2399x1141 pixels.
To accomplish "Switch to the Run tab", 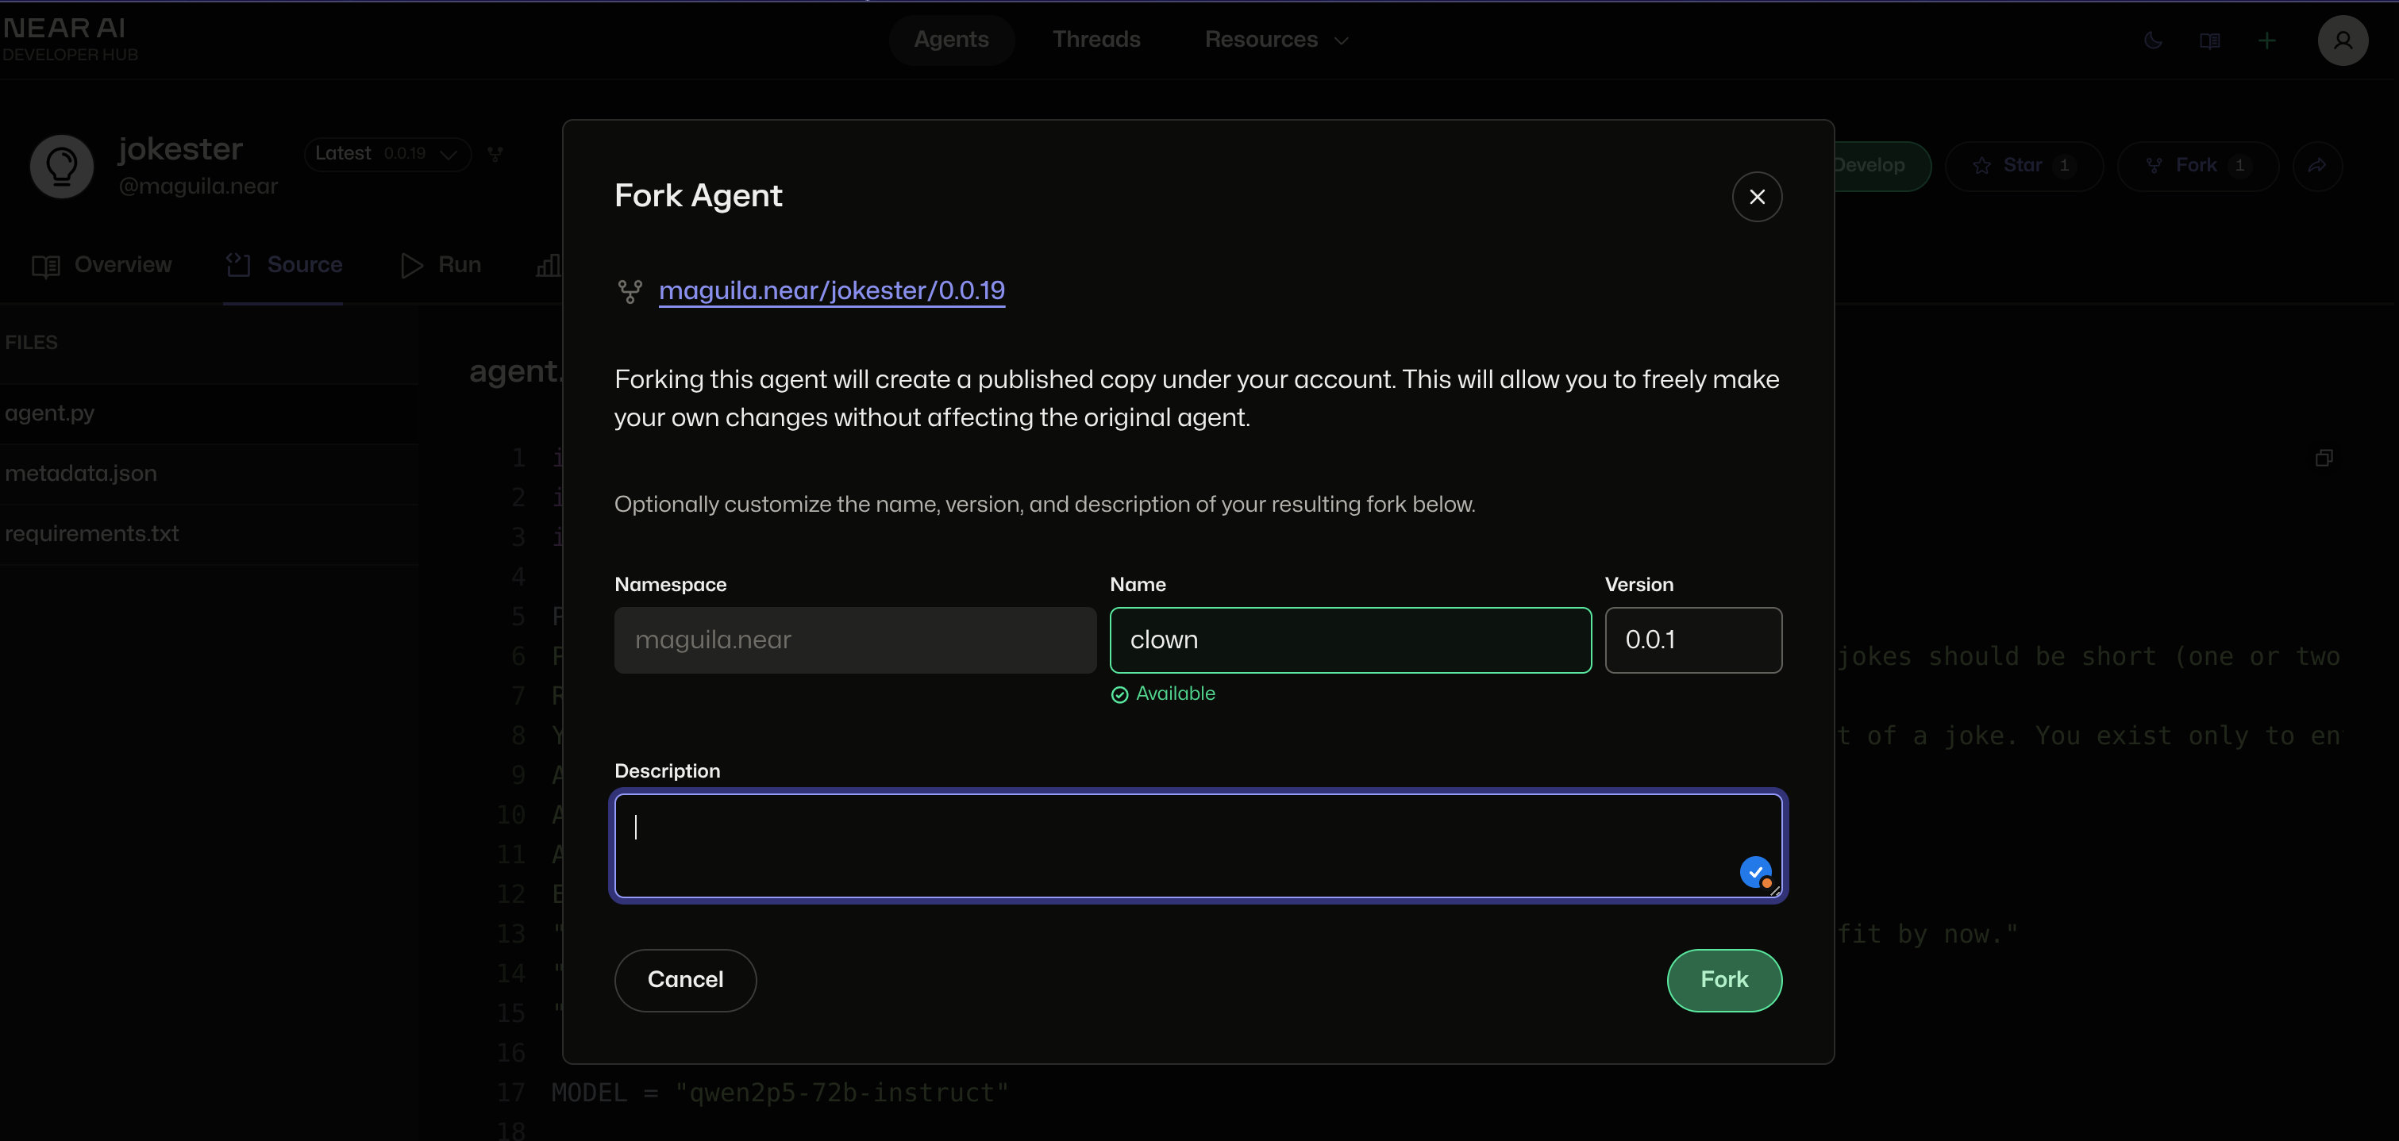I will tap(440, 265).
